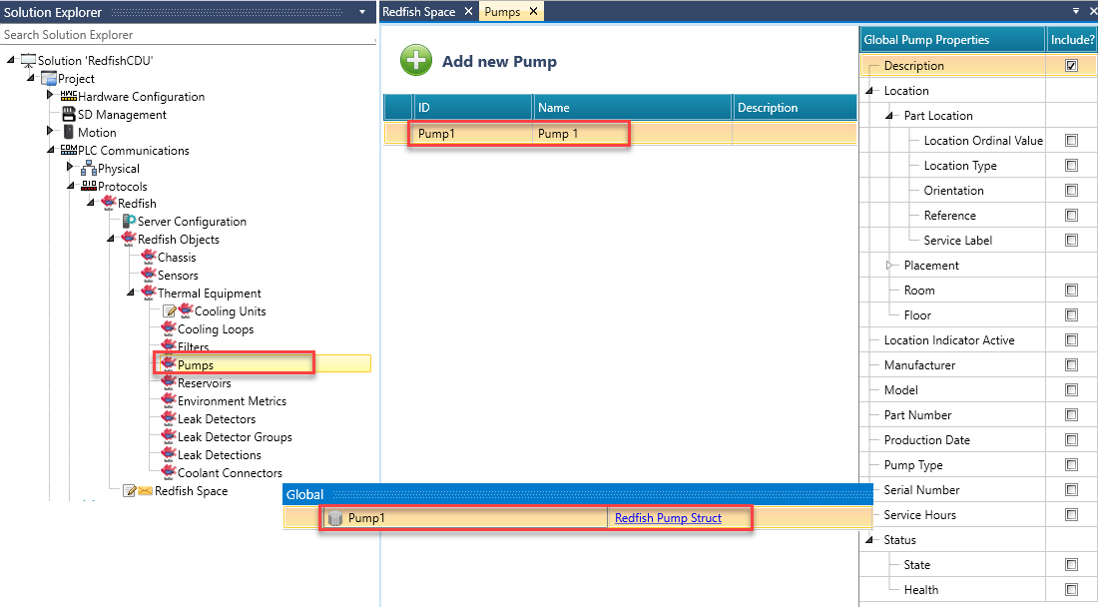Close the Pumps tab
This screenshot has height=607, width=1098.
[533, 12]
